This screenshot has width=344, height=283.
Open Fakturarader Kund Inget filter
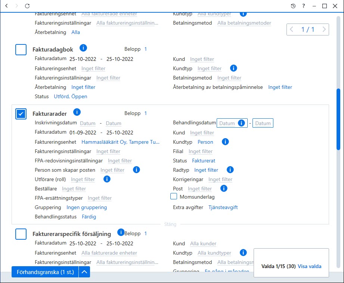[202, 133]
